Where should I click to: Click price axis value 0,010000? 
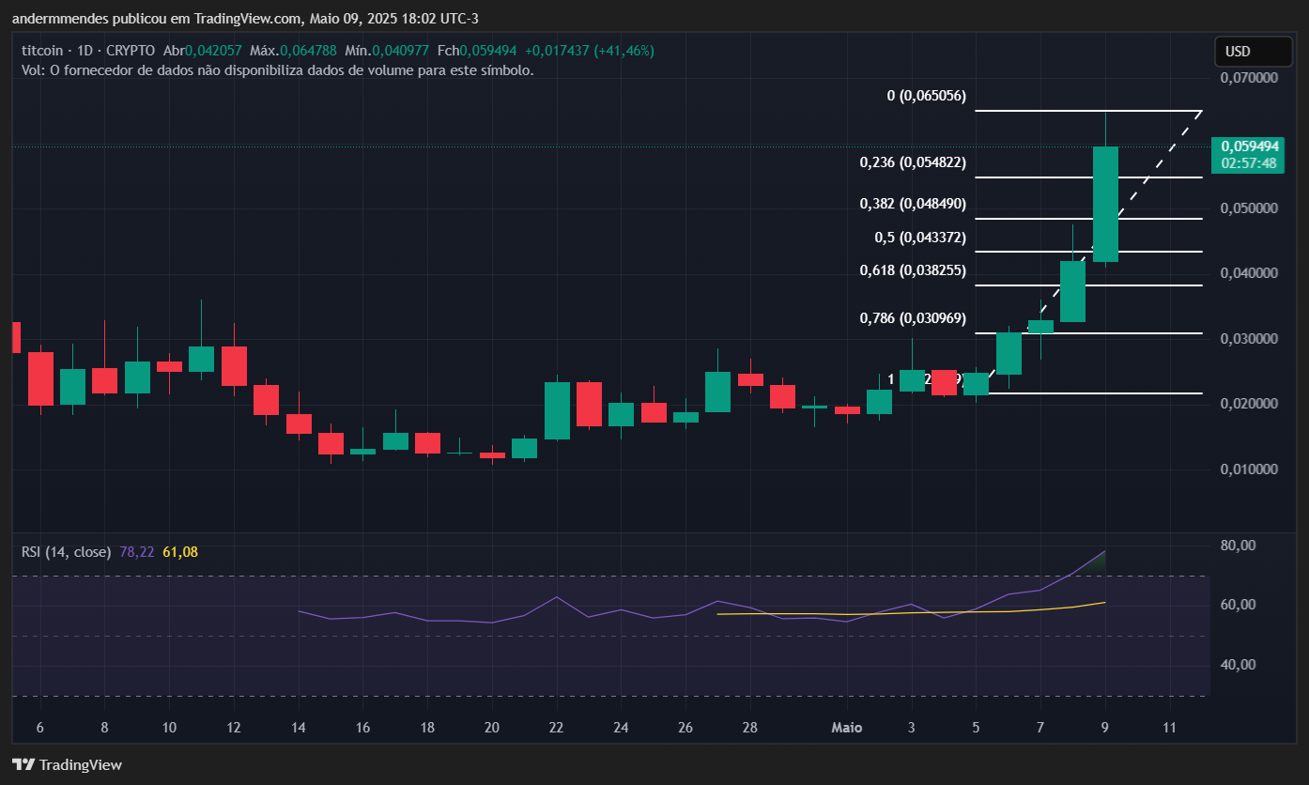click(x=1250, y=469)
